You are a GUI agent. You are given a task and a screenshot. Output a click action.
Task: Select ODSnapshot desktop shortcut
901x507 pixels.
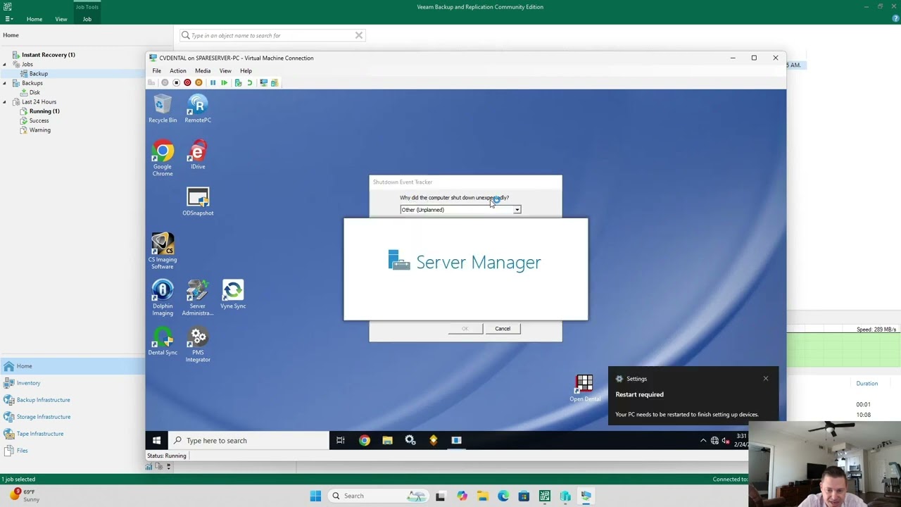[x=198, y=201]
